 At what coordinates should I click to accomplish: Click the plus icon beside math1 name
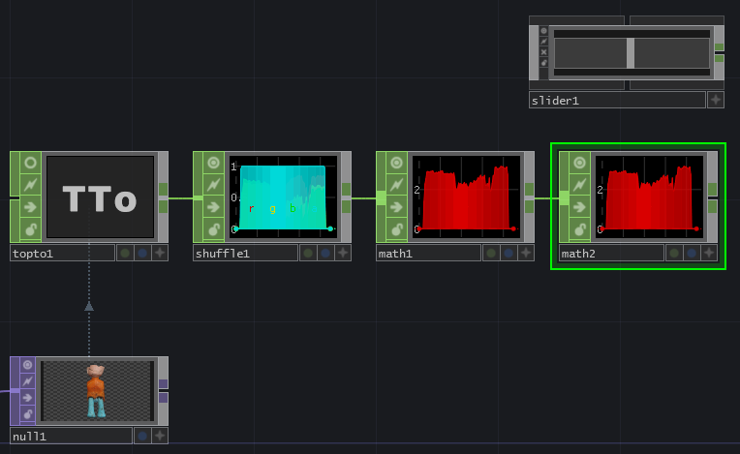coord(524,253)
